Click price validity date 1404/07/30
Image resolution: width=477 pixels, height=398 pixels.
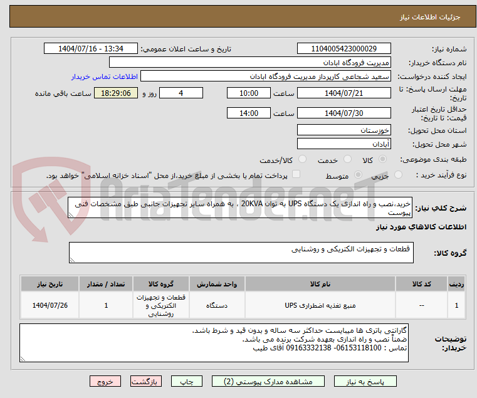[x=343, y=113]
